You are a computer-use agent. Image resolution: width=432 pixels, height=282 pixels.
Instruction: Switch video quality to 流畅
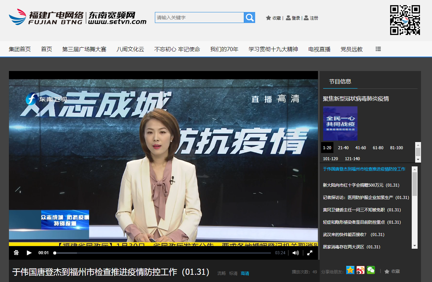coord(221,273)
